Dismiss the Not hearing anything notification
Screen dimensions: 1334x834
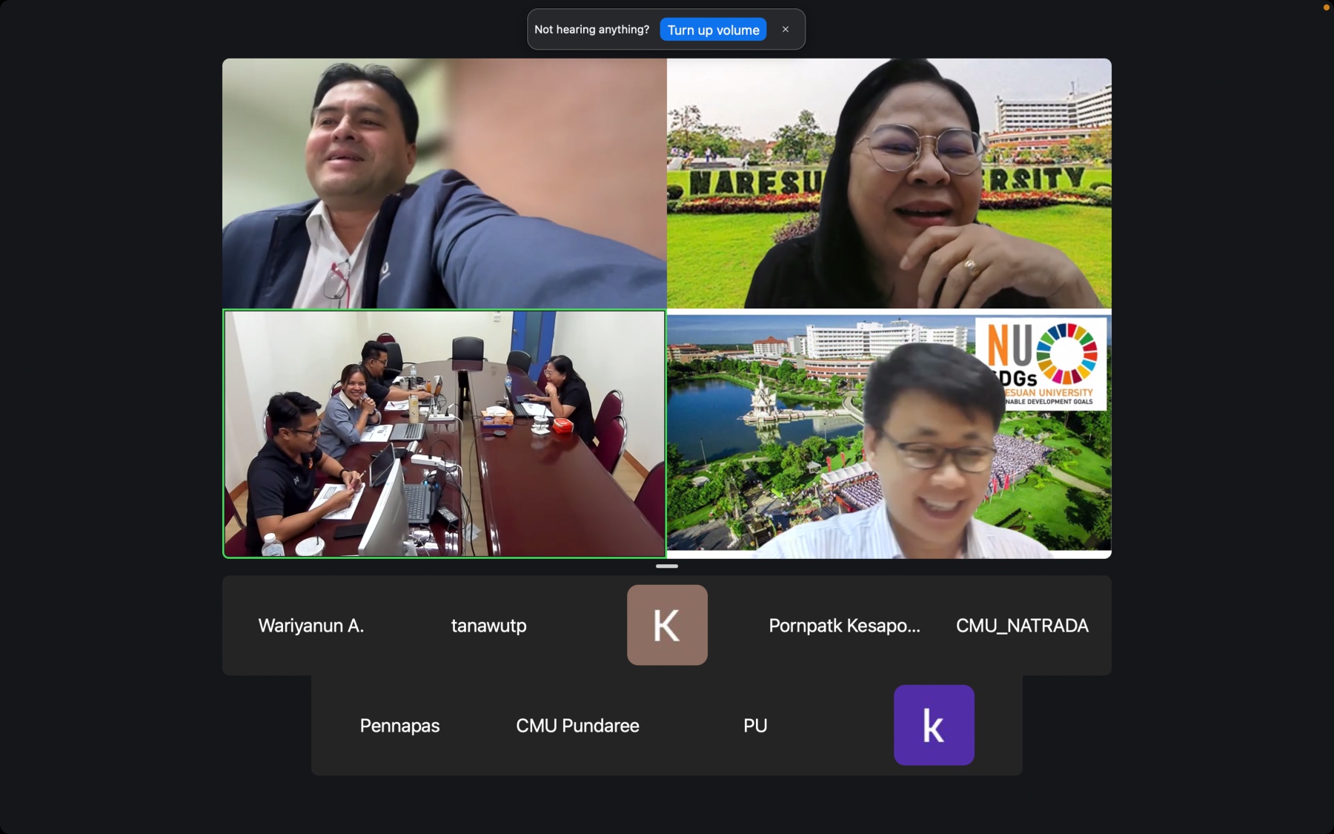point(786,30)
